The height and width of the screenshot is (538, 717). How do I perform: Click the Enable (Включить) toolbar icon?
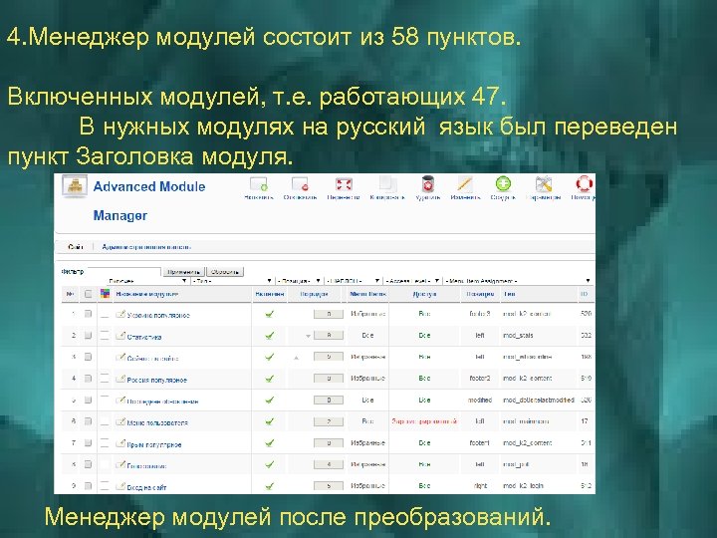coord(259,184)
